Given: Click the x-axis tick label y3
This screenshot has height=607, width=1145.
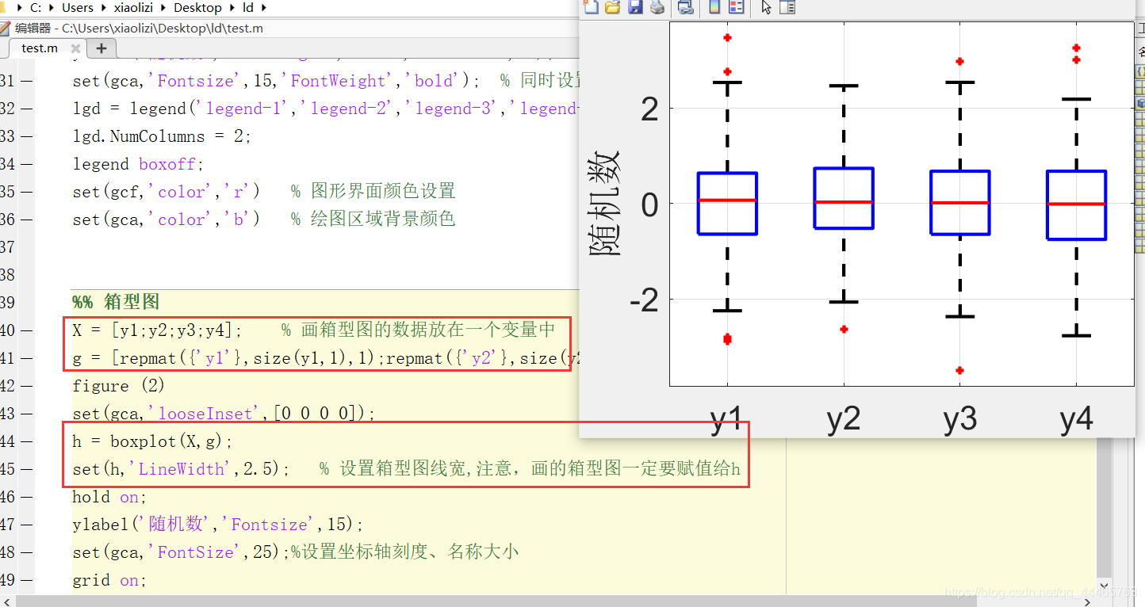Looking at the screenshot, I should click(960, 418).
